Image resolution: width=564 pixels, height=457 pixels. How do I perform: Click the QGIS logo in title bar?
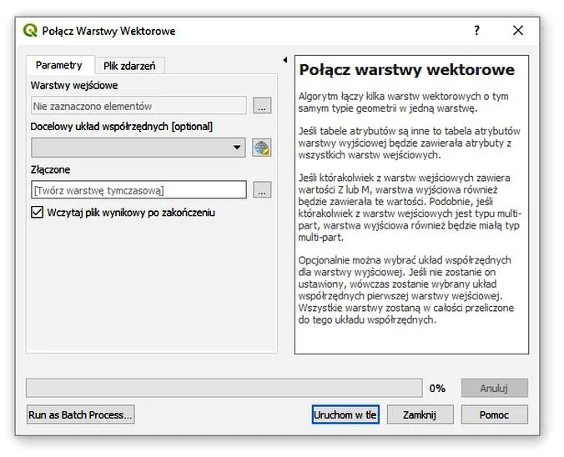coord(30,31)
